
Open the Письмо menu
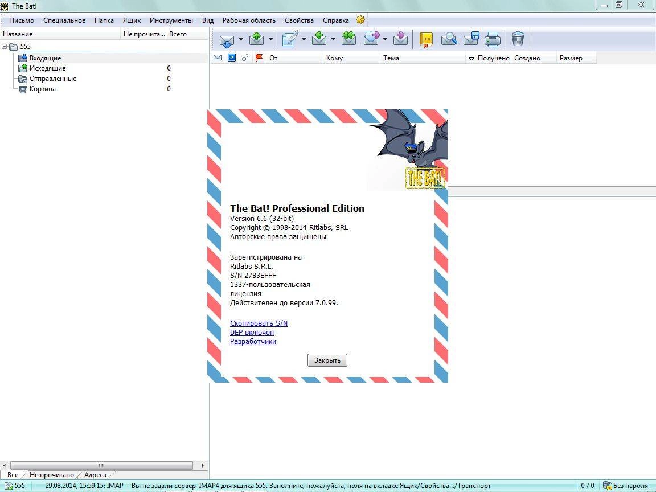tap(22, 20)
